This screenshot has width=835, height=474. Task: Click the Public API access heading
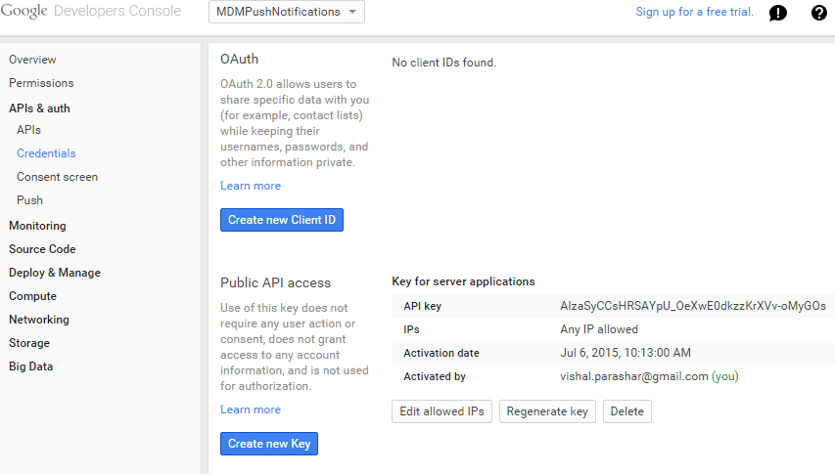point(275,282)
